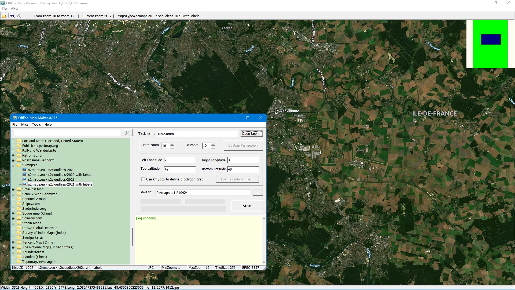Select Survey of India Maps (India) tree item
515x290 pixels.
44,233
